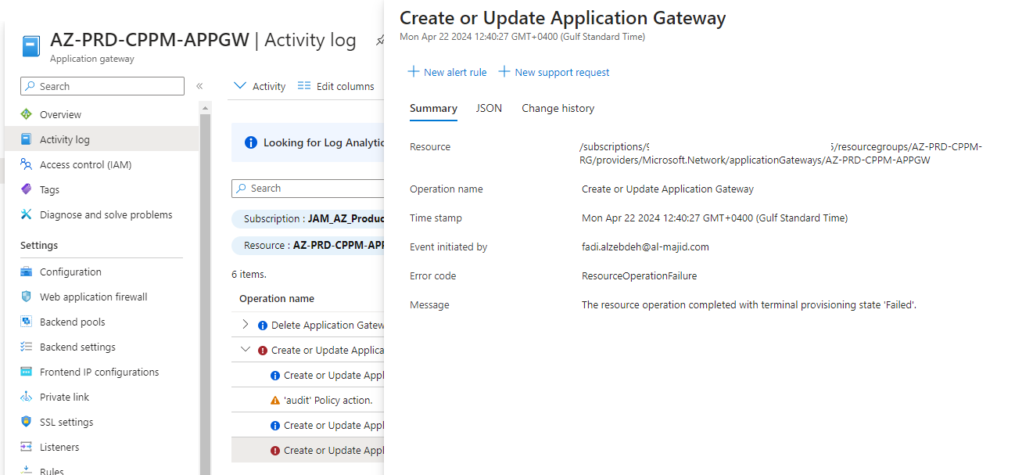Click the resource path value in Summary
This screenshot has height=475, width=1015.
(780, 153)
